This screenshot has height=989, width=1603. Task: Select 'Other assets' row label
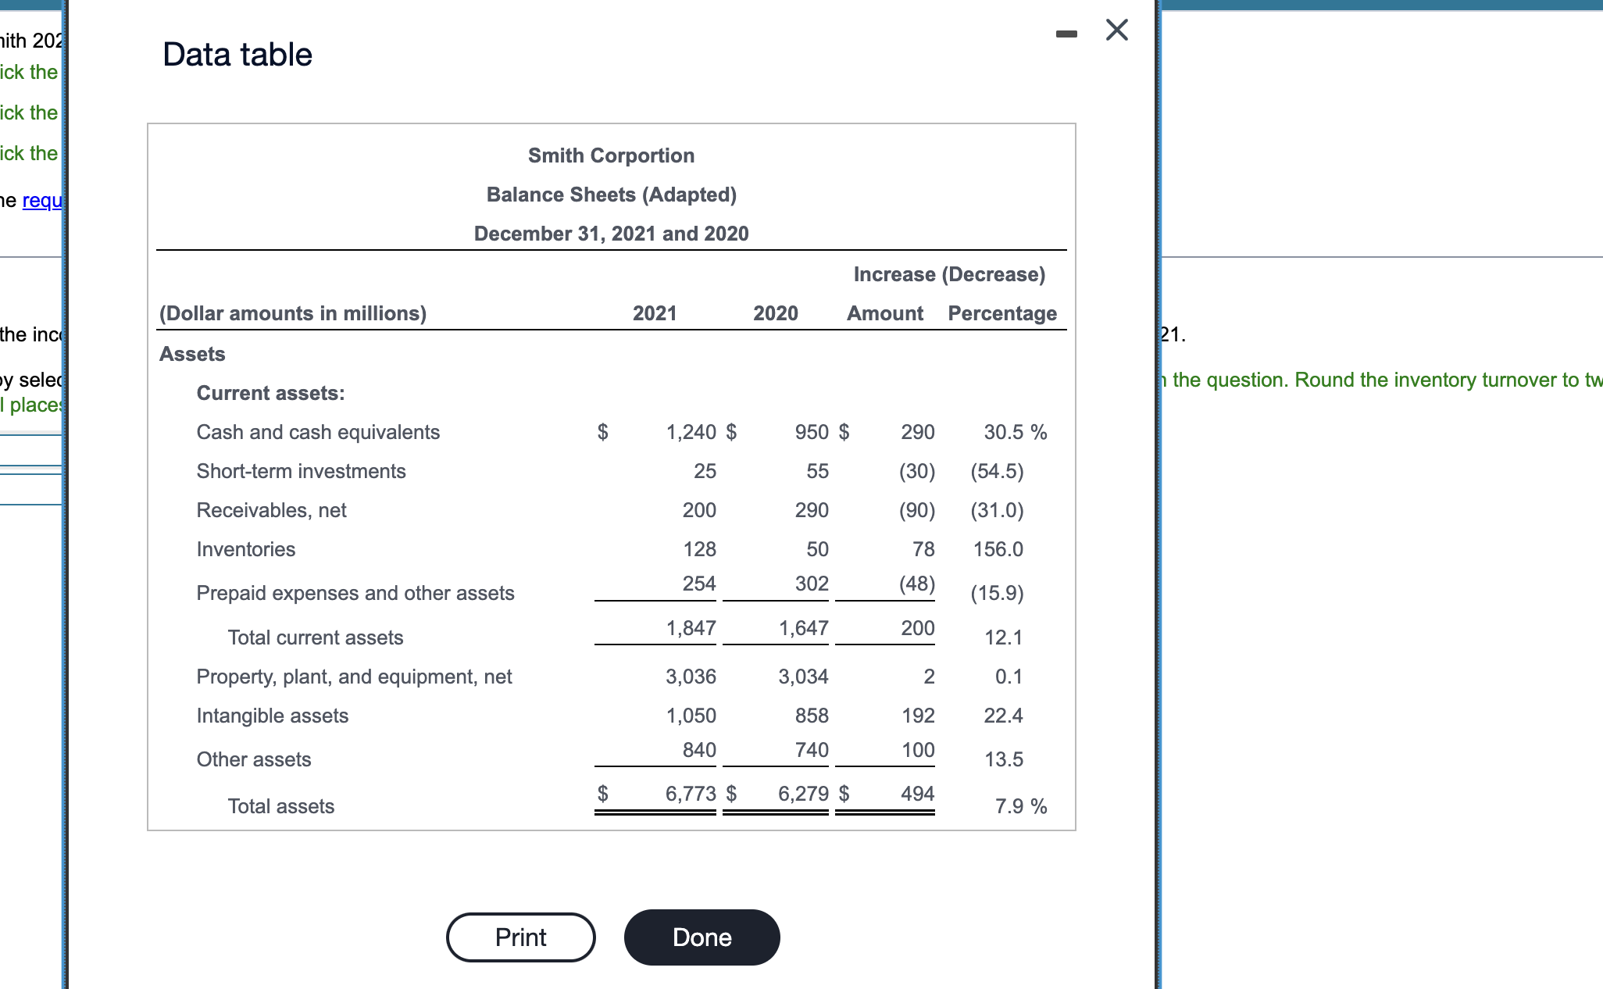click(x=253, y=759)
